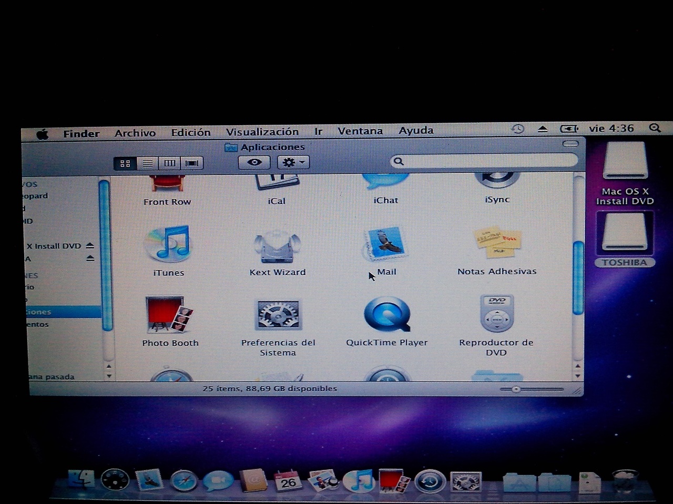The height and width of the screenshot is (504, 673).
Task: Open the Visualización menu
Action: [262, 132]
